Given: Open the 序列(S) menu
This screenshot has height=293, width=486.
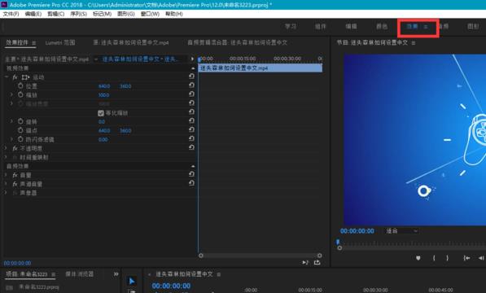Looking at the screenshot, I should (78, 14).
